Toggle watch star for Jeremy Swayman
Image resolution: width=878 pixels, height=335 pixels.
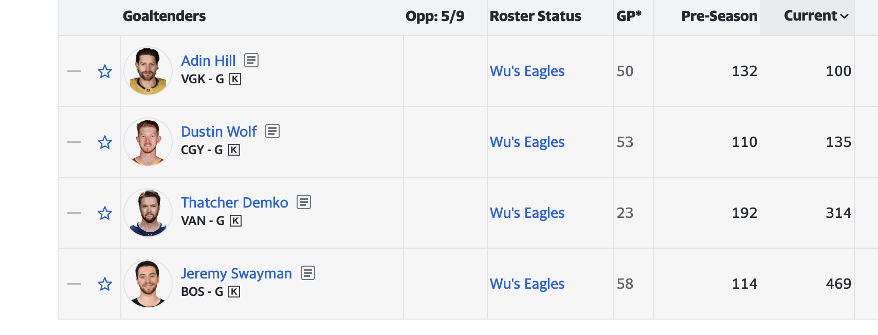click(105, 284)
